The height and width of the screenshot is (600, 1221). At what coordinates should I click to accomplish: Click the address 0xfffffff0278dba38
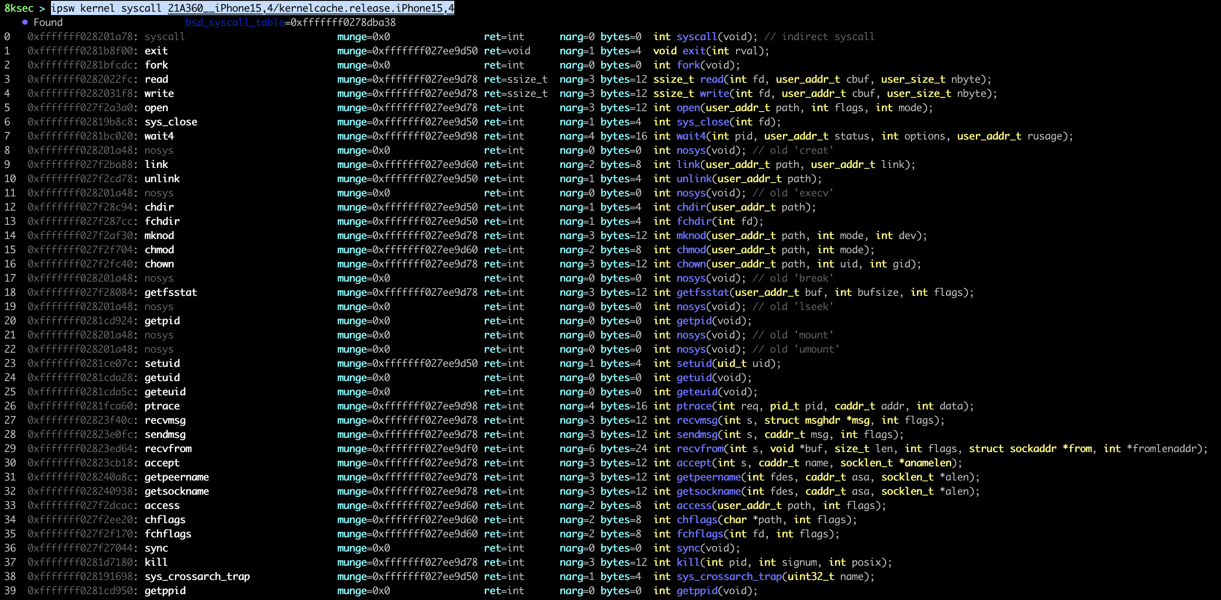click(343, 22)
